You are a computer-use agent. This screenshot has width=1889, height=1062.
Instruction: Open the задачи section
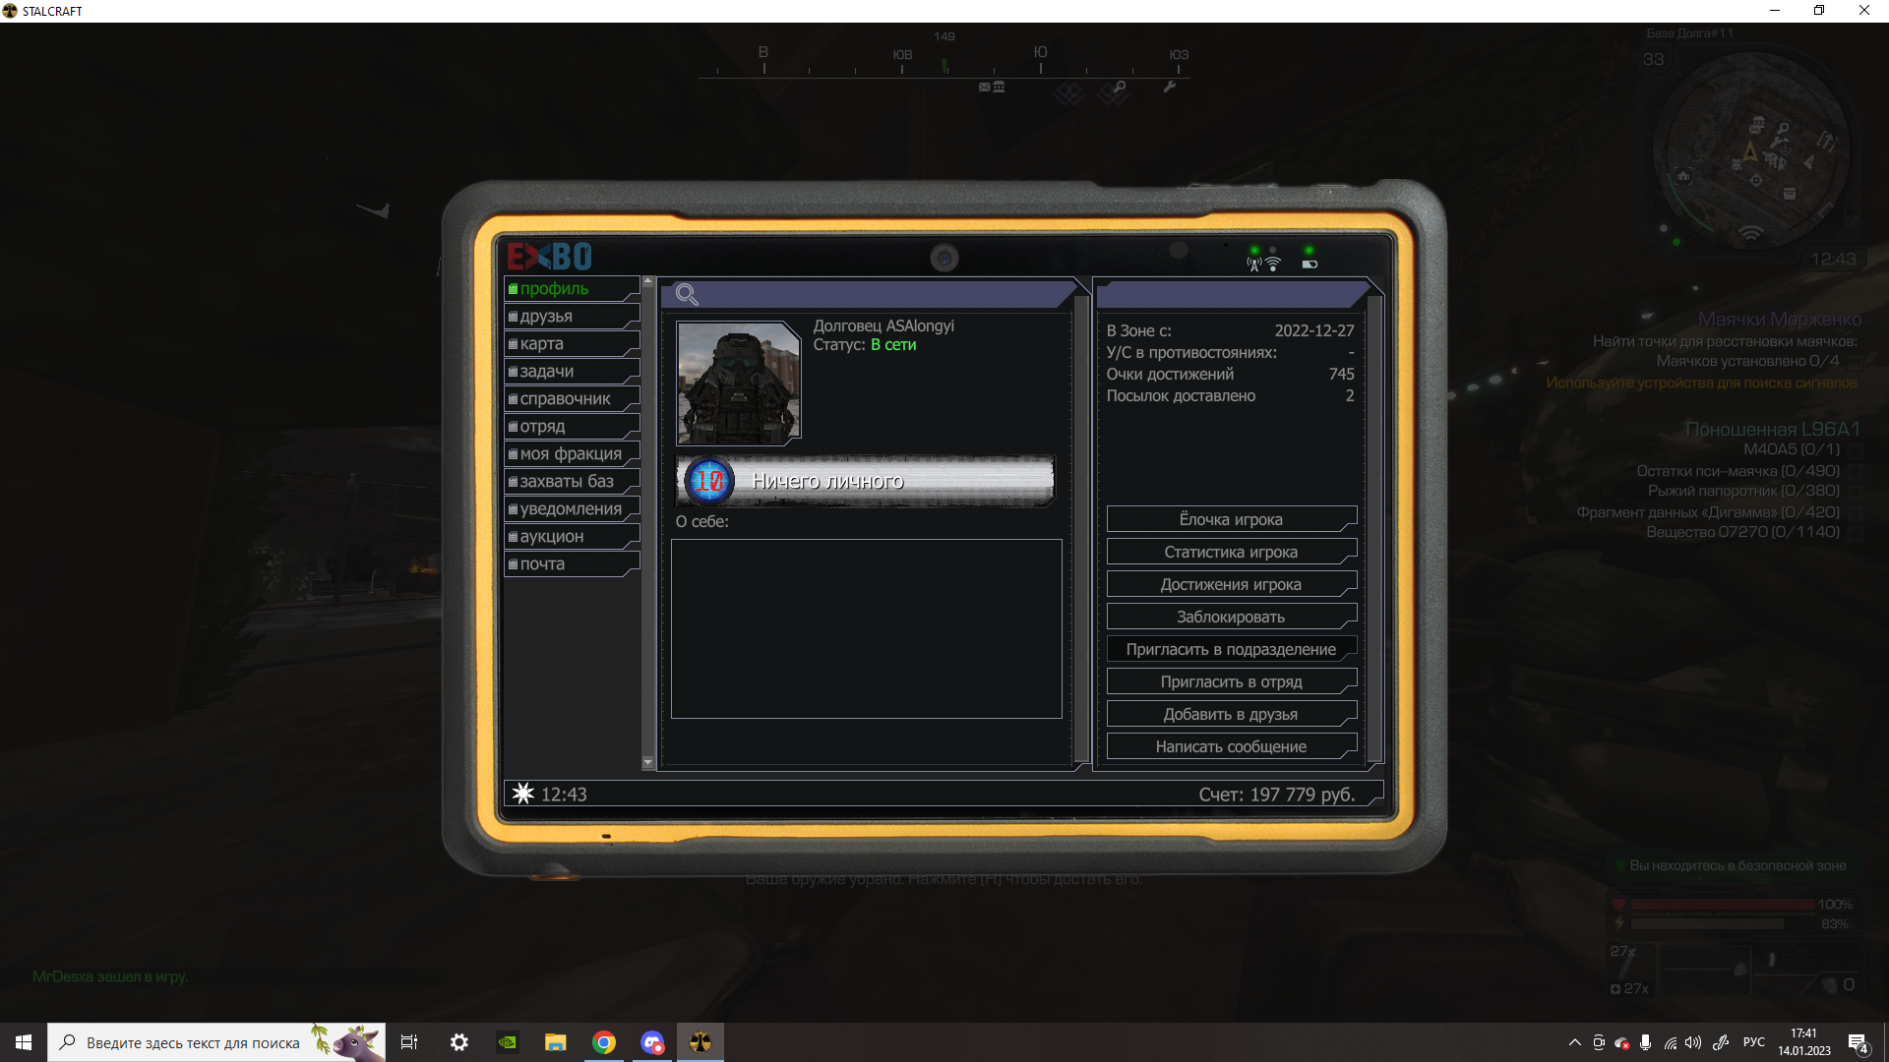point(572,371)
